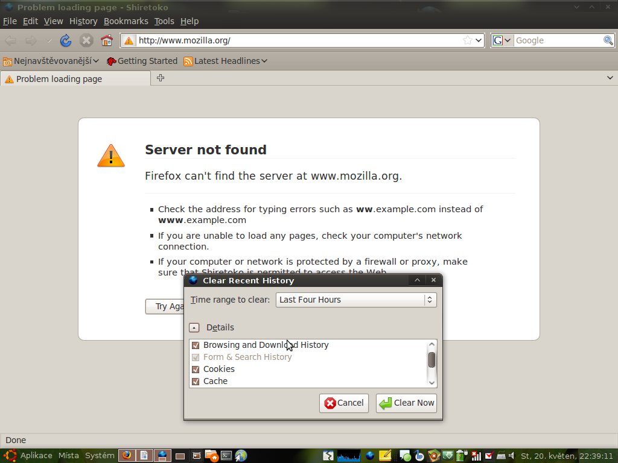Open the Edit menu
618x463 pixels.
pyautogui.click(x=30, y=21)
